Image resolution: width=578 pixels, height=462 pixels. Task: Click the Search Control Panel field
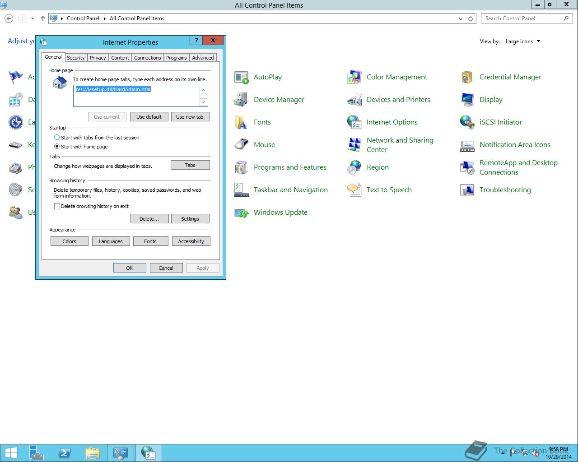point(527,18)
